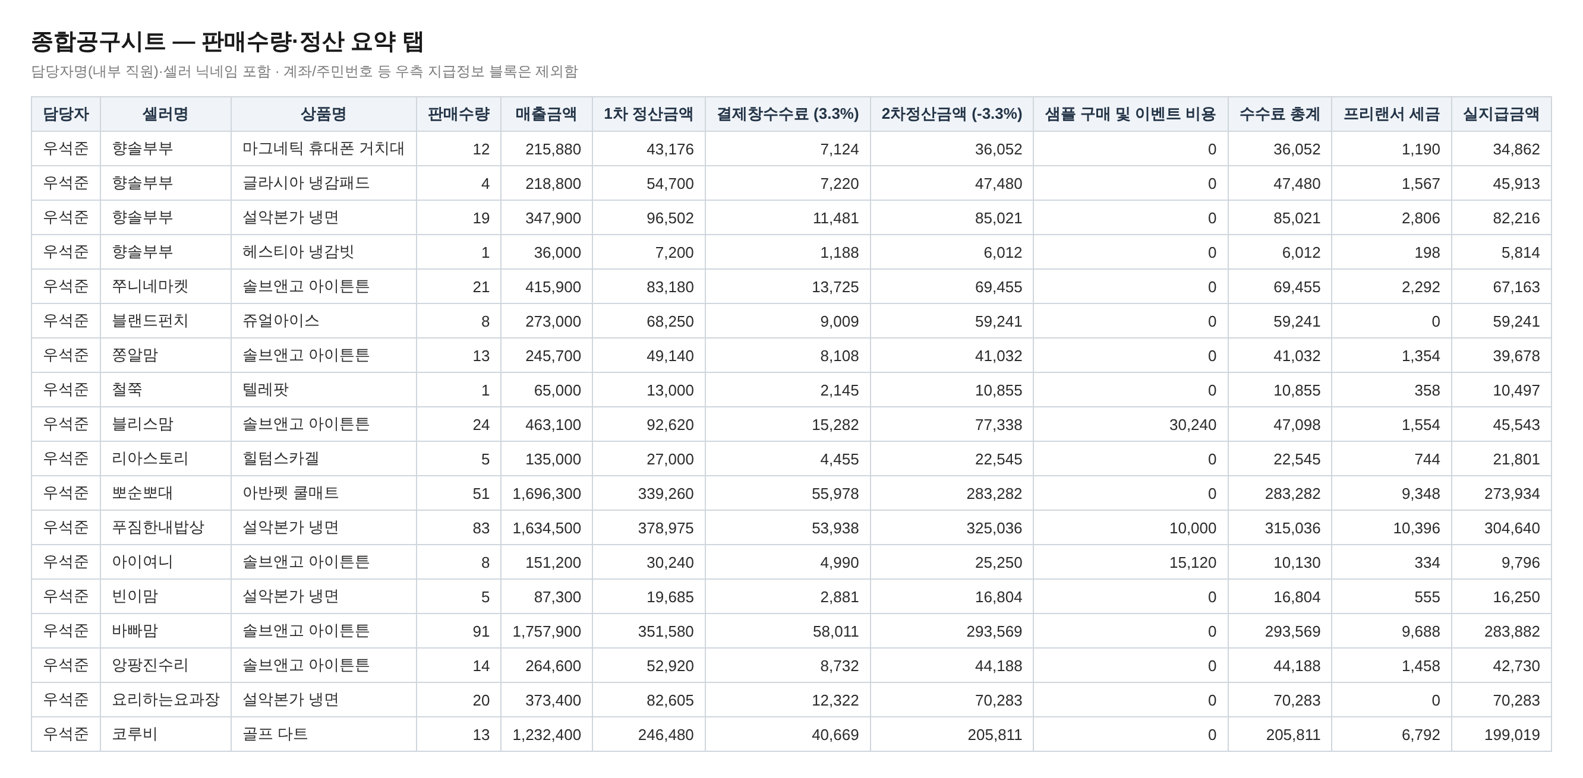Click the 283,882 payout cell
1583x778 pixels.
pos(1500,631)
